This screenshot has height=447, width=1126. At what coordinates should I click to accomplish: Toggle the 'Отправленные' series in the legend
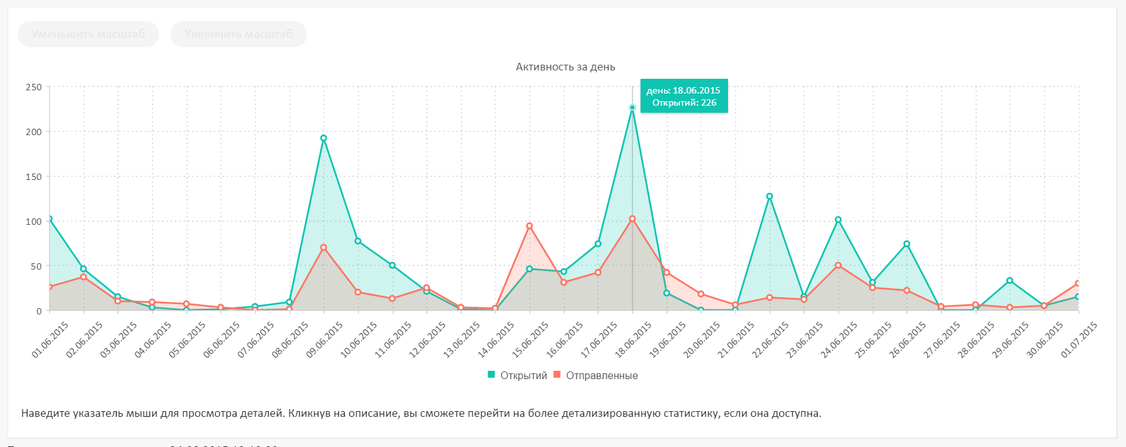(602, 376)
